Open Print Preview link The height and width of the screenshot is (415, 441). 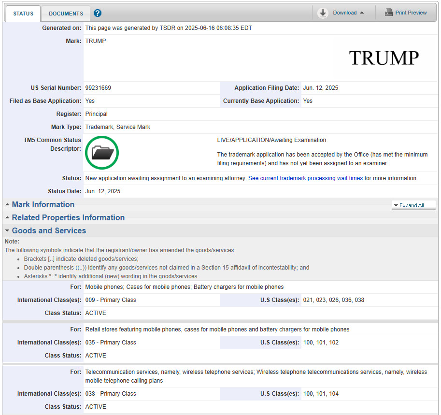click(411, 13)
